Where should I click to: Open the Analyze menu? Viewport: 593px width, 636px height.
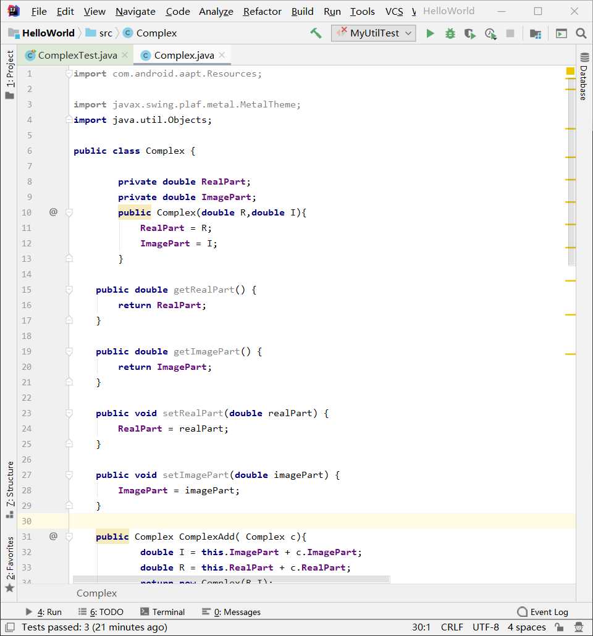pyautogui.click(x=216, y=11)
